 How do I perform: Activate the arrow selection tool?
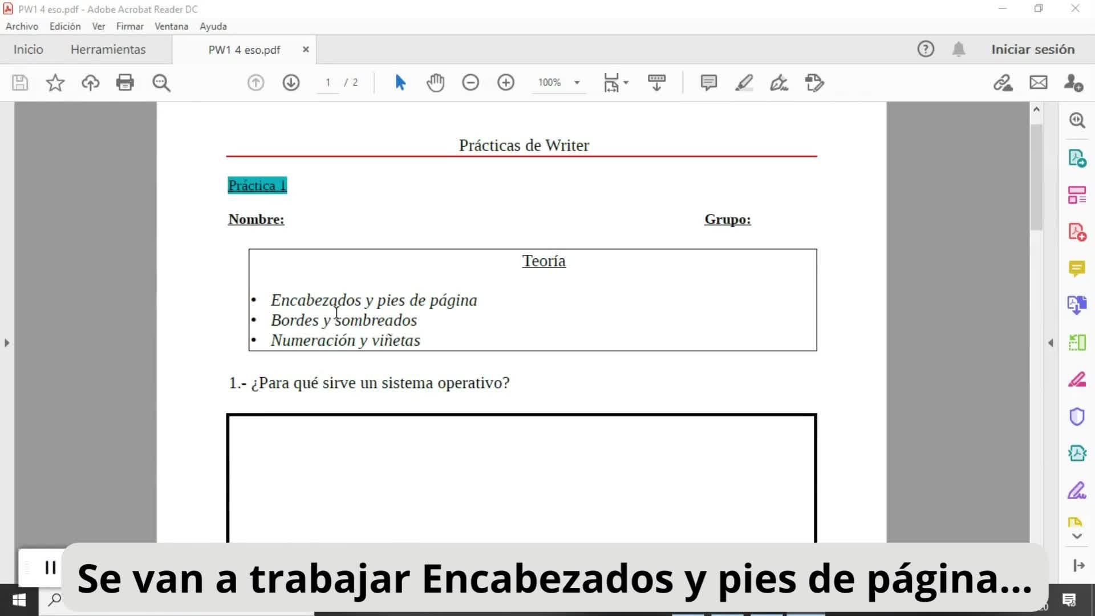tap(400, 83)
